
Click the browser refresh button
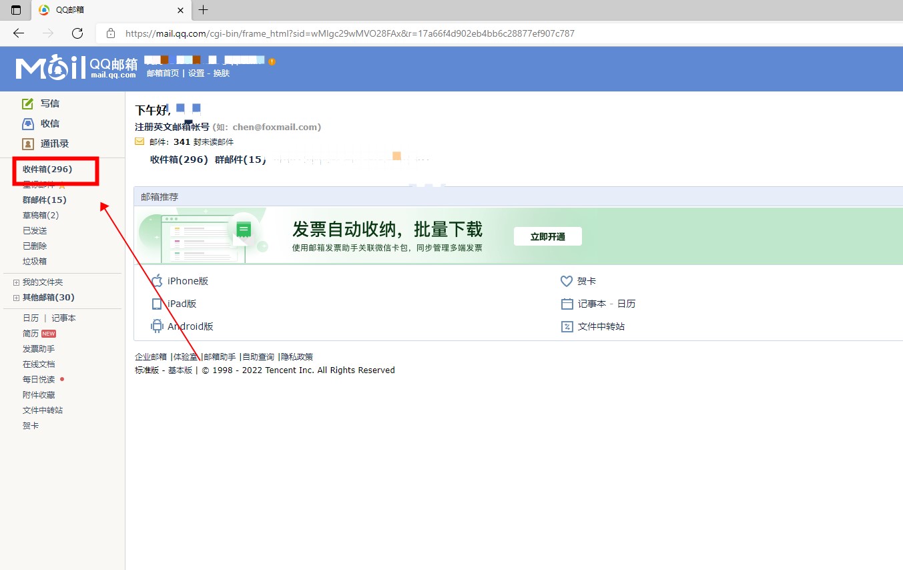click(x=77, y=33)
